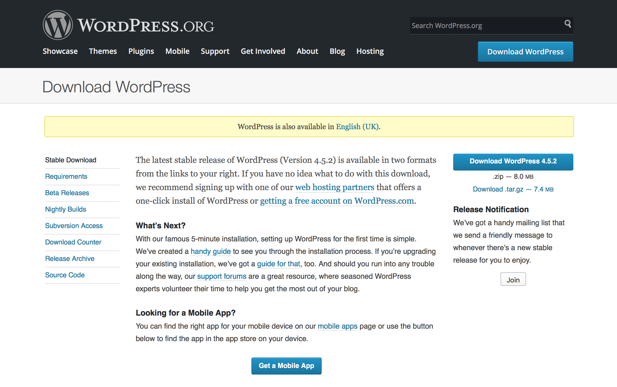The width and height of the screenshot is (617, 387).
Task: Click the Get a Mobile App button
Action: 285,365
